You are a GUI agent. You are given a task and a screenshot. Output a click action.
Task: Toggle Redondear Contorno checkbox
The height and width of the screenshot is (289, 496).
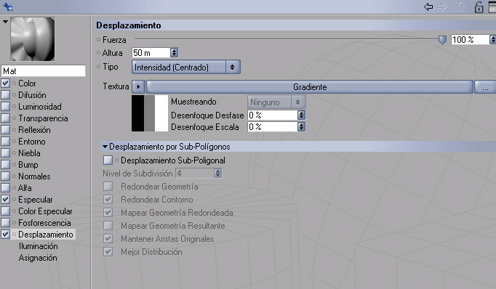coord(108,199)
